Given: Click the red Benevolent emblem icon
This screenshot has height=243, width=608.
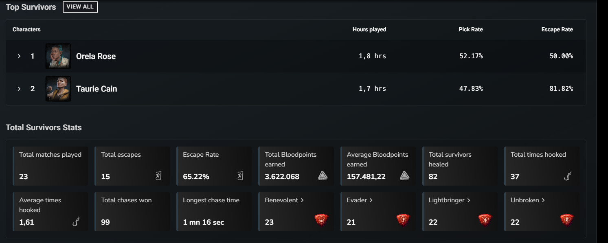Looking at the screenshot, I should tap(322, 220).
